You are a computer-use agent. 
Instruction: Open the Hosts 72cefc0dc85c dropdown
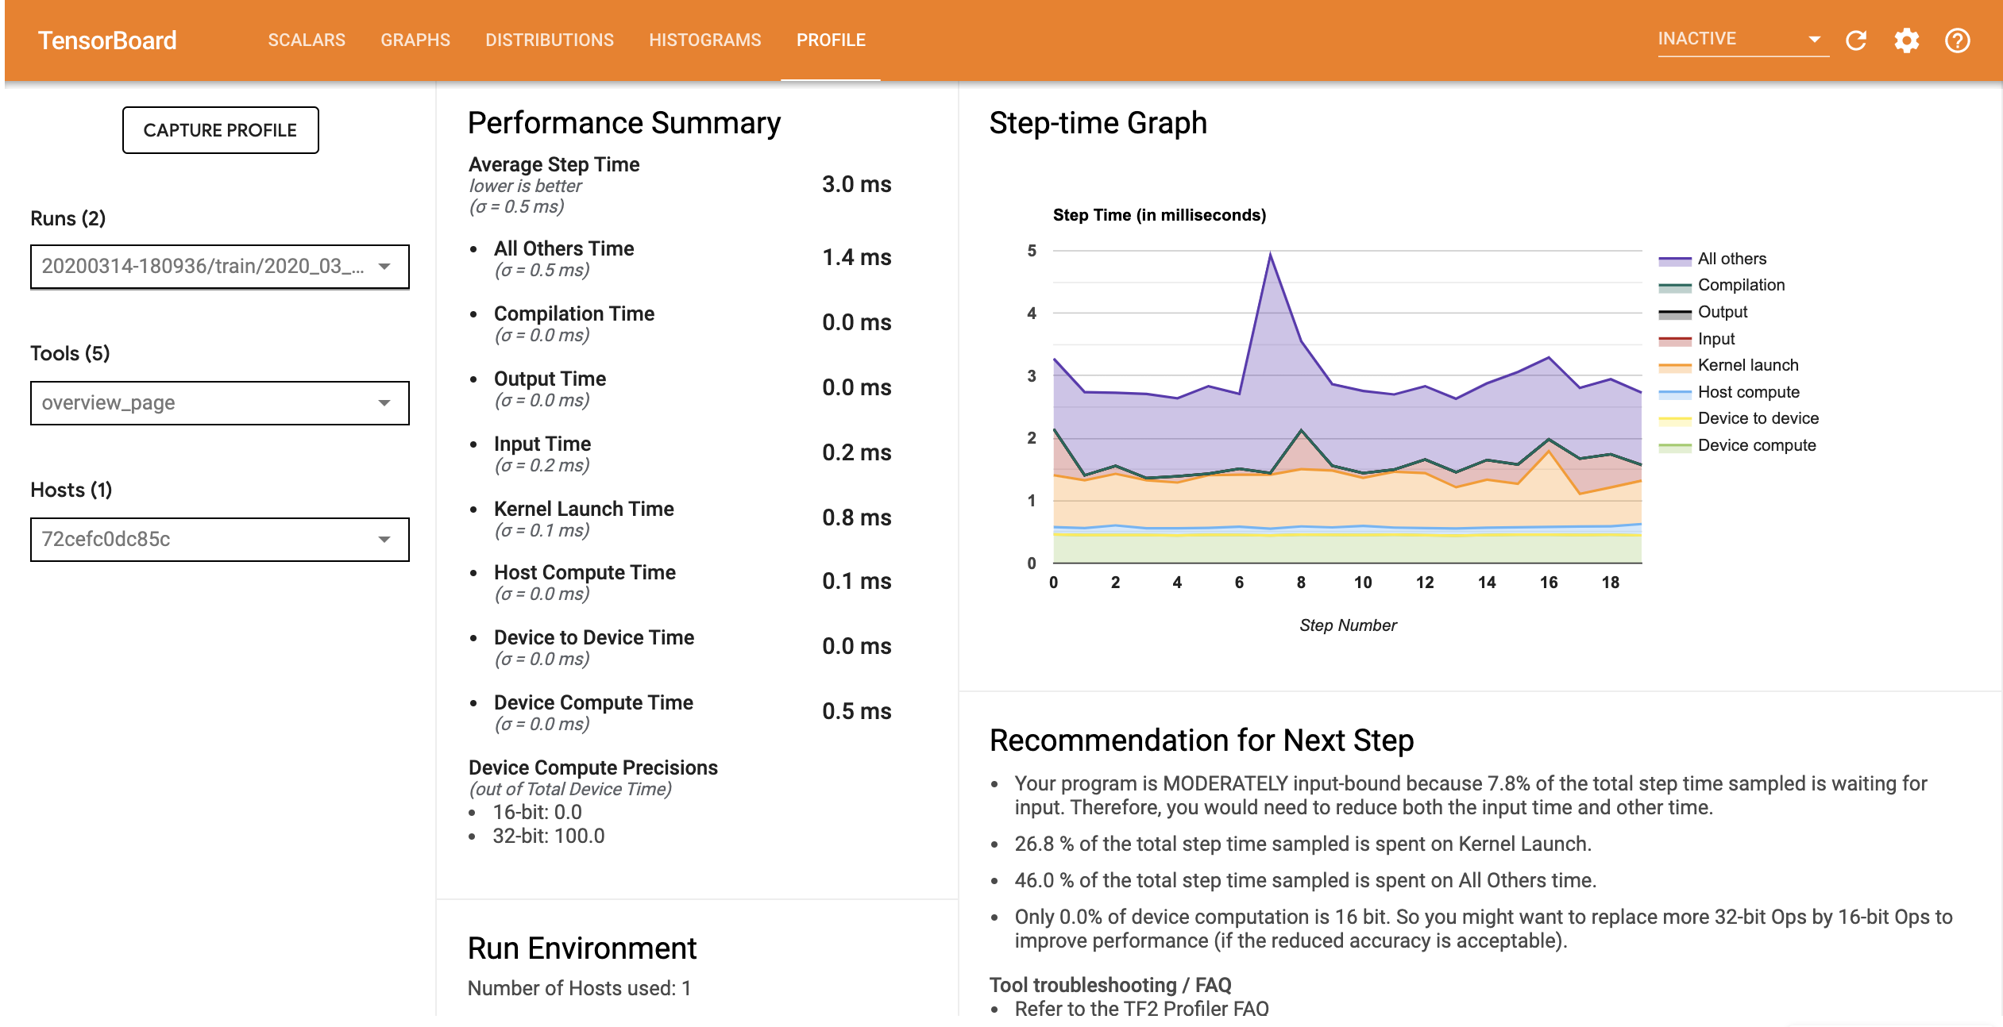219,540
